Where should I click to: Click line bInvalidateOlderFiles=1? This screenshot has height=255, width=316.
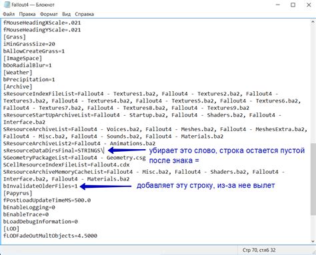(x=41, y=186)
